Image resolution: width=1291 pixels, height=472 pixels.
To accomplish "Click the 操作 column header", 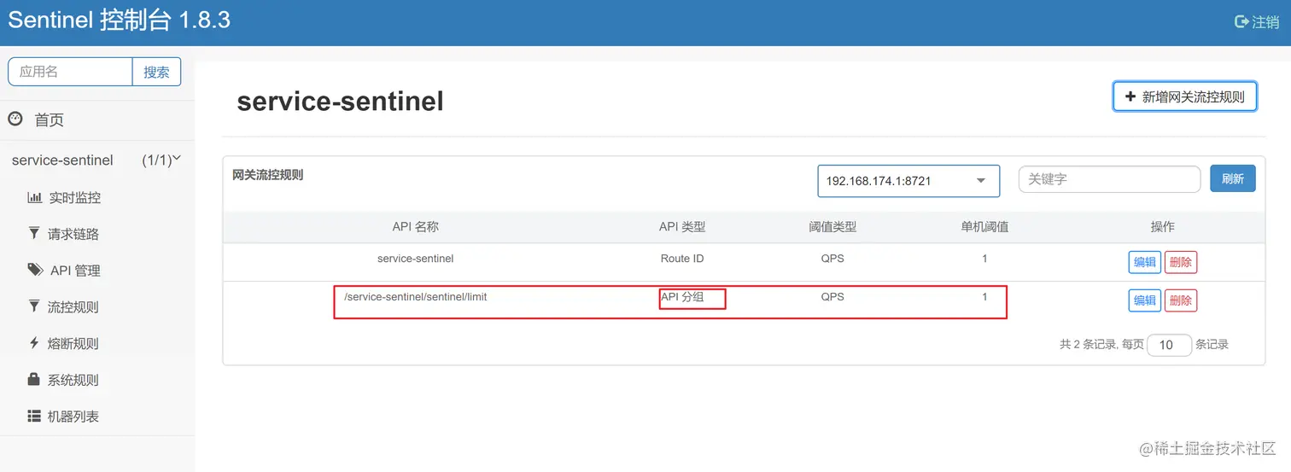I will tap(1163, 226).
